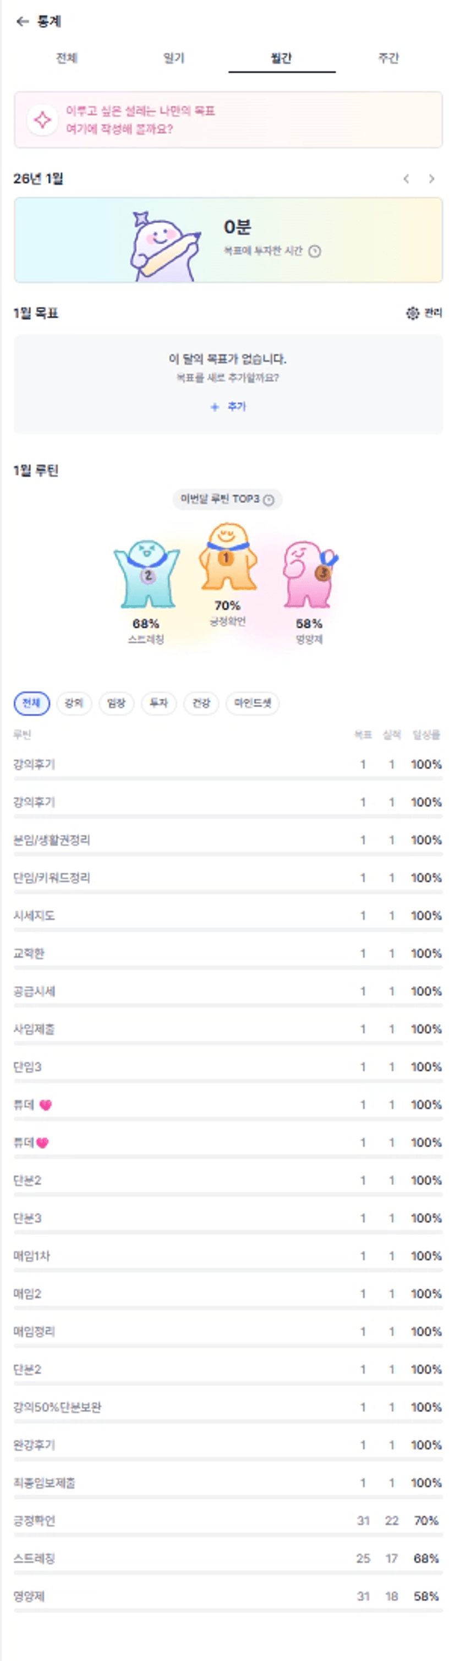Click the 긍정확언 progress bar
The width and height of the screenshot is (455, 1661).
[x=228, y=1535]
